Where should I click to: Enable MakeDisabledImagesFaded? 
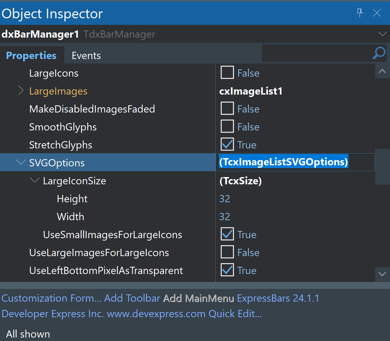[227, 108]
